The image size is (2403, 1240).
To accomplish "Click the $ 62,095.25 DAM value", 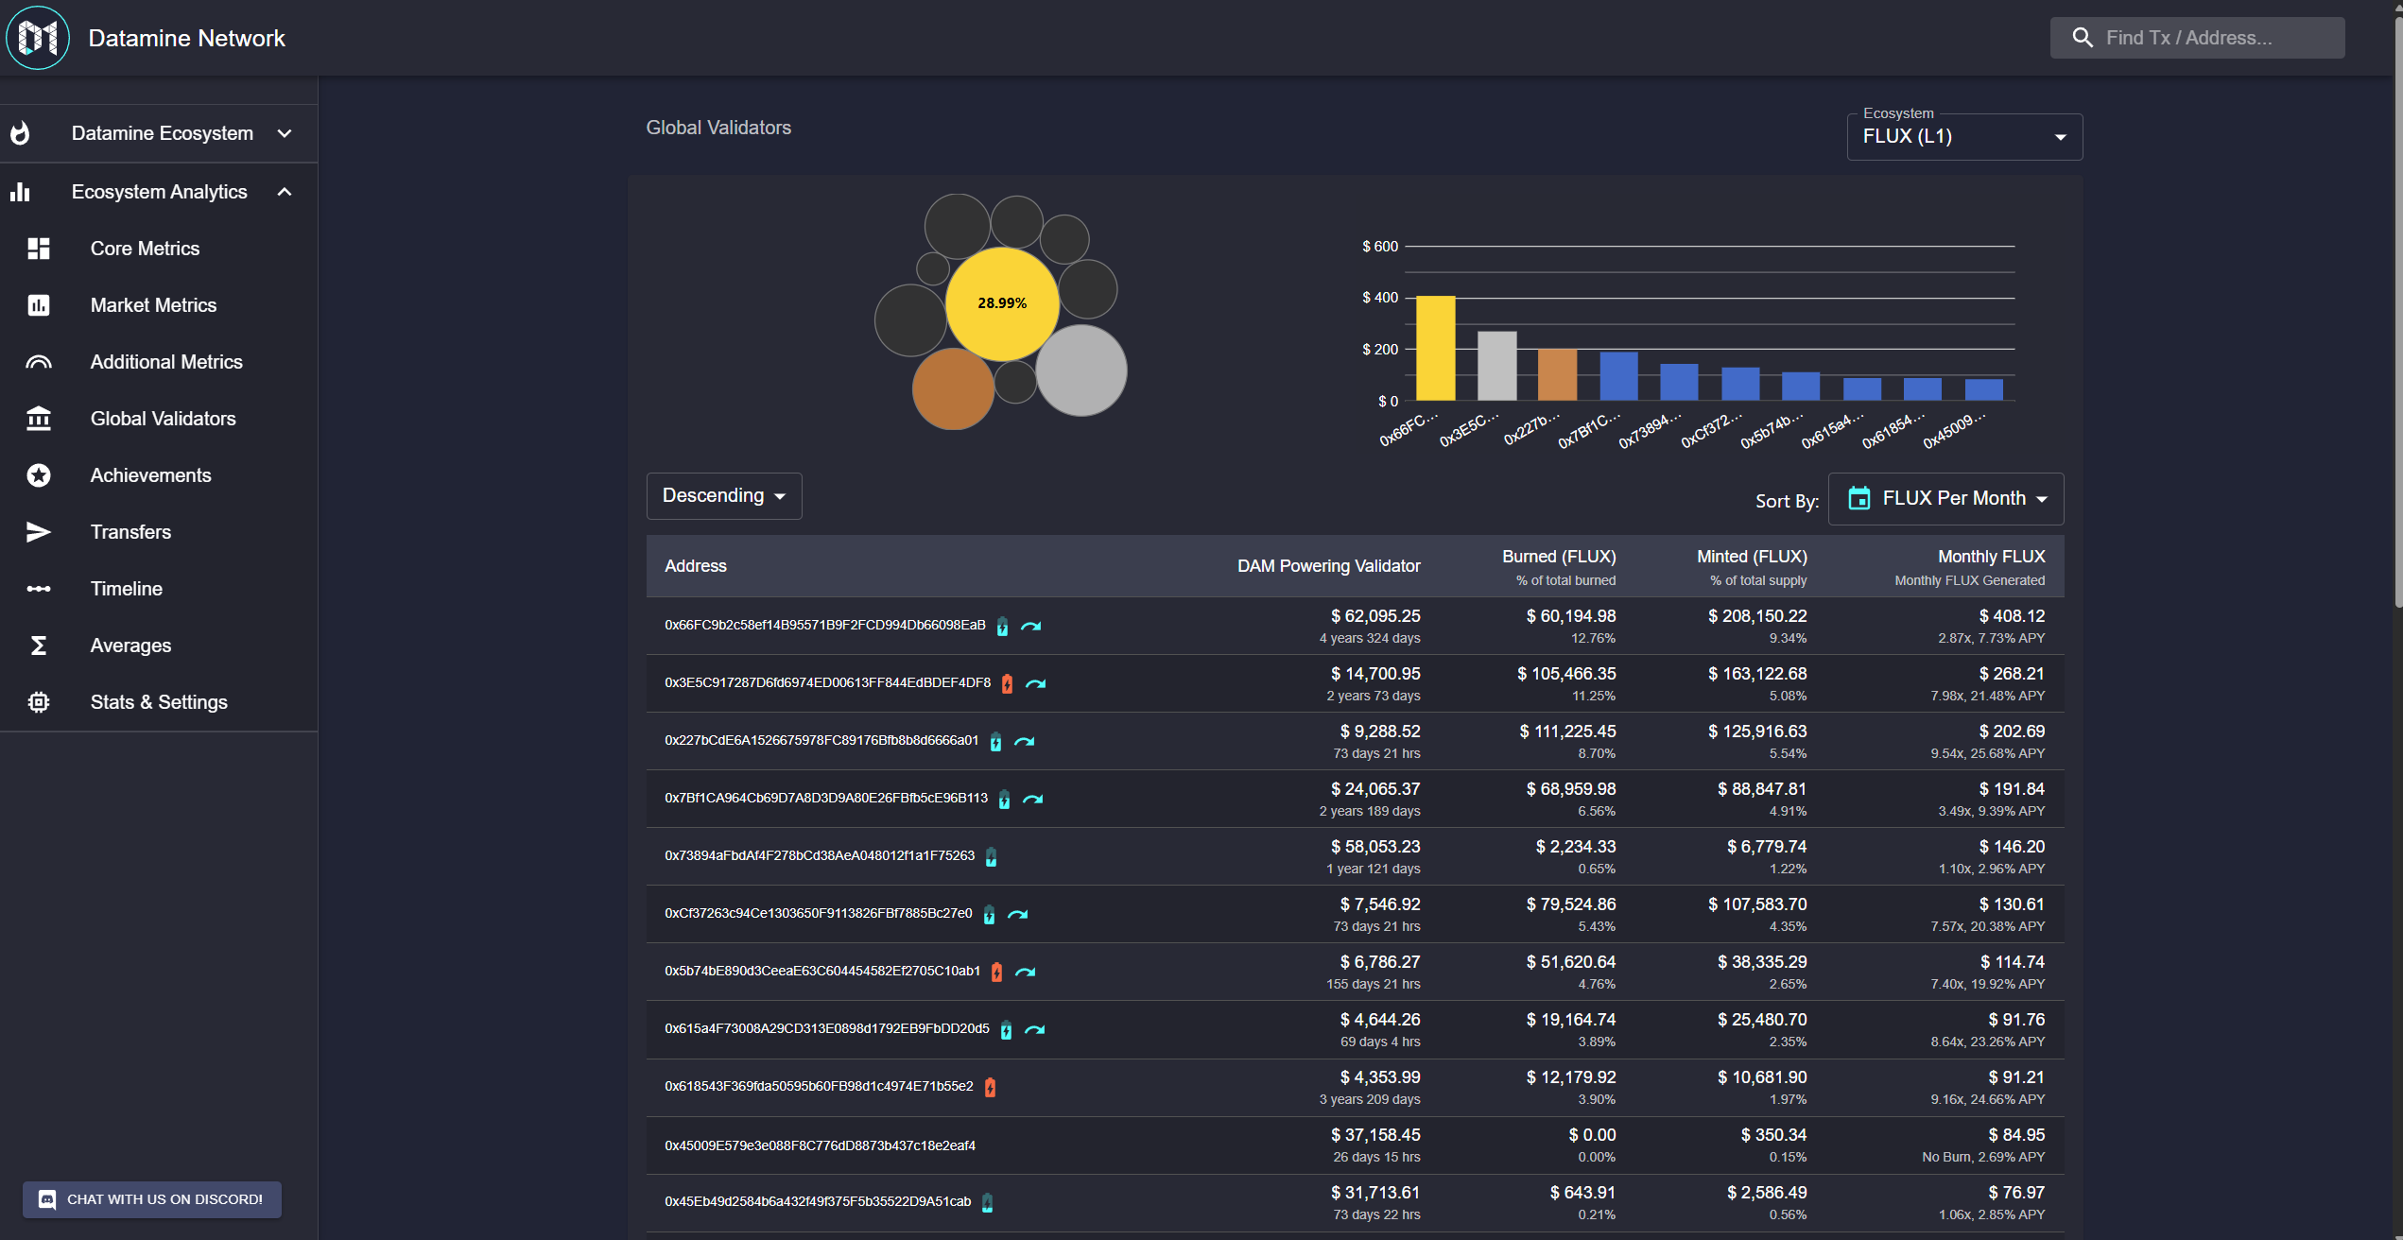I will (x=1375, y=616).
